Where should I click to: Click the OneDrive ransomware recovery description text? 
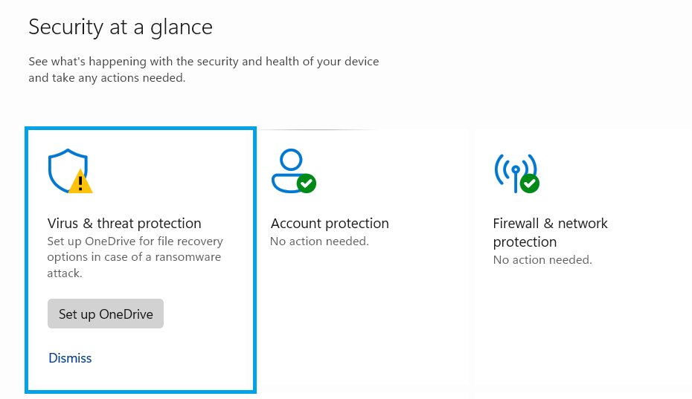135,257
